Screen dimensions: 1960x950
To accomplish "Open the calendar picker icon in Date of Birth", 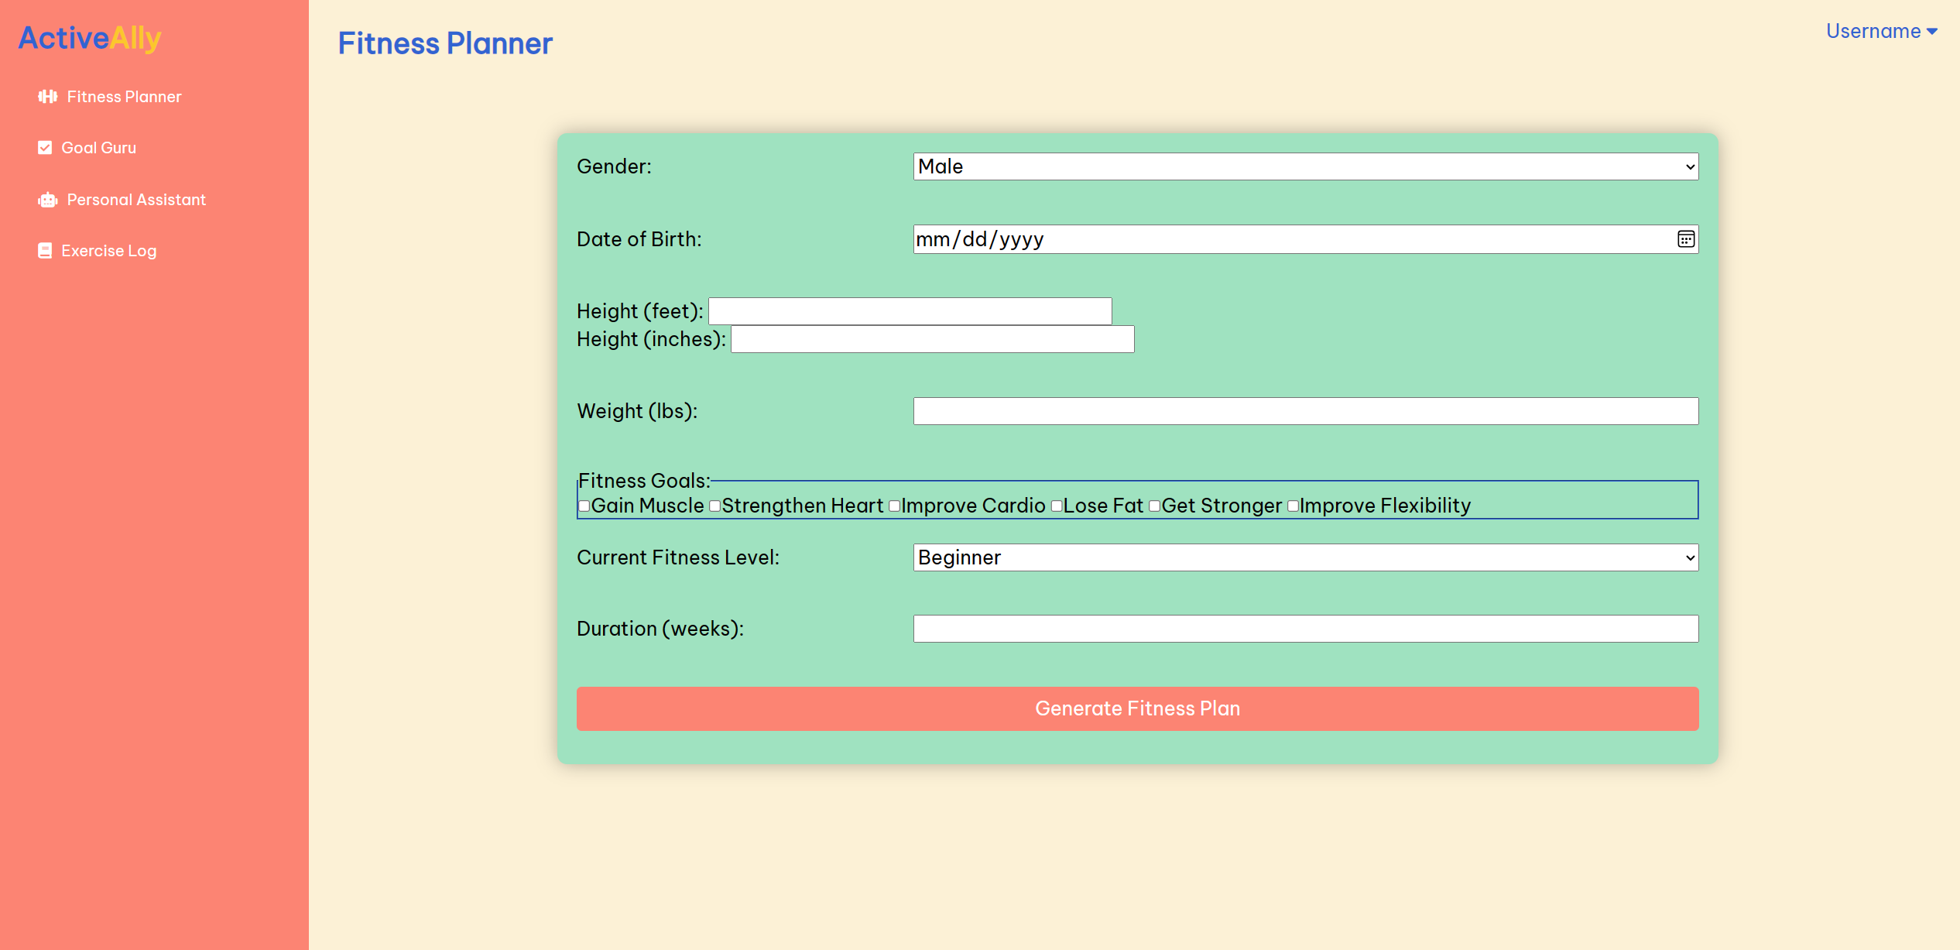I will tap(1685, 239).
